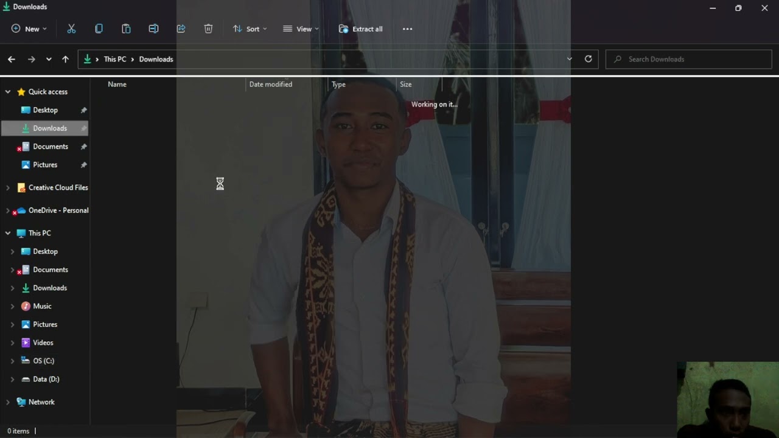
Task: Go forward with the right arrow
Action: point(31,59)
